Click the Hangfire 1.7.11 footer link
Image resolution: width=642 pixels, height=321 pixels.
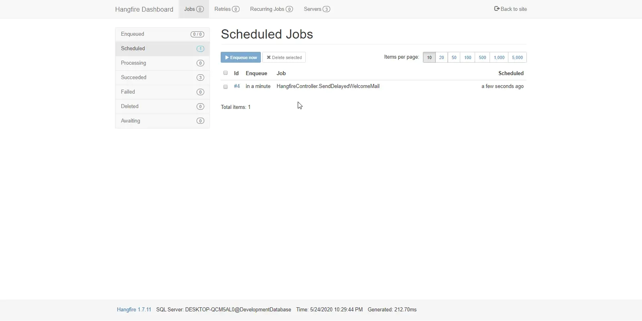pyautogui.click(x=134, y=310)
